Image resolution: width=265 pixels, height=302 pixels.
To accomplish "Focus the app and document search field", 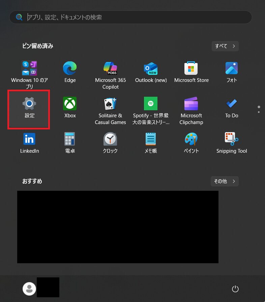I will [130, 17].
